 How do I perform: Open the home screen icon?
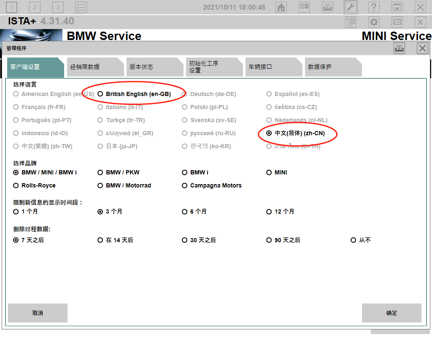click(x=281, y=7)
